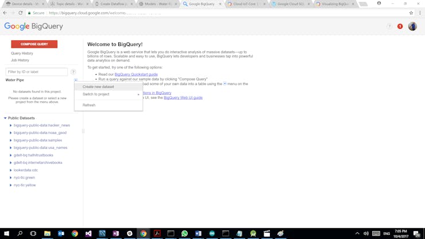Open the Chrome three-dot menu

[420, 13]
